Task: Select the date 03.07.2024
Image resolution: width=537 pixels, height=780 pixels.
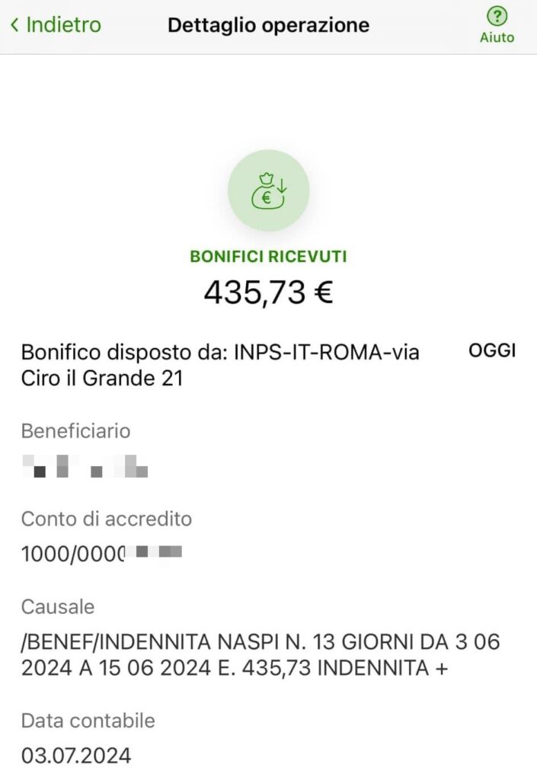Action: (x=76, y=756)
